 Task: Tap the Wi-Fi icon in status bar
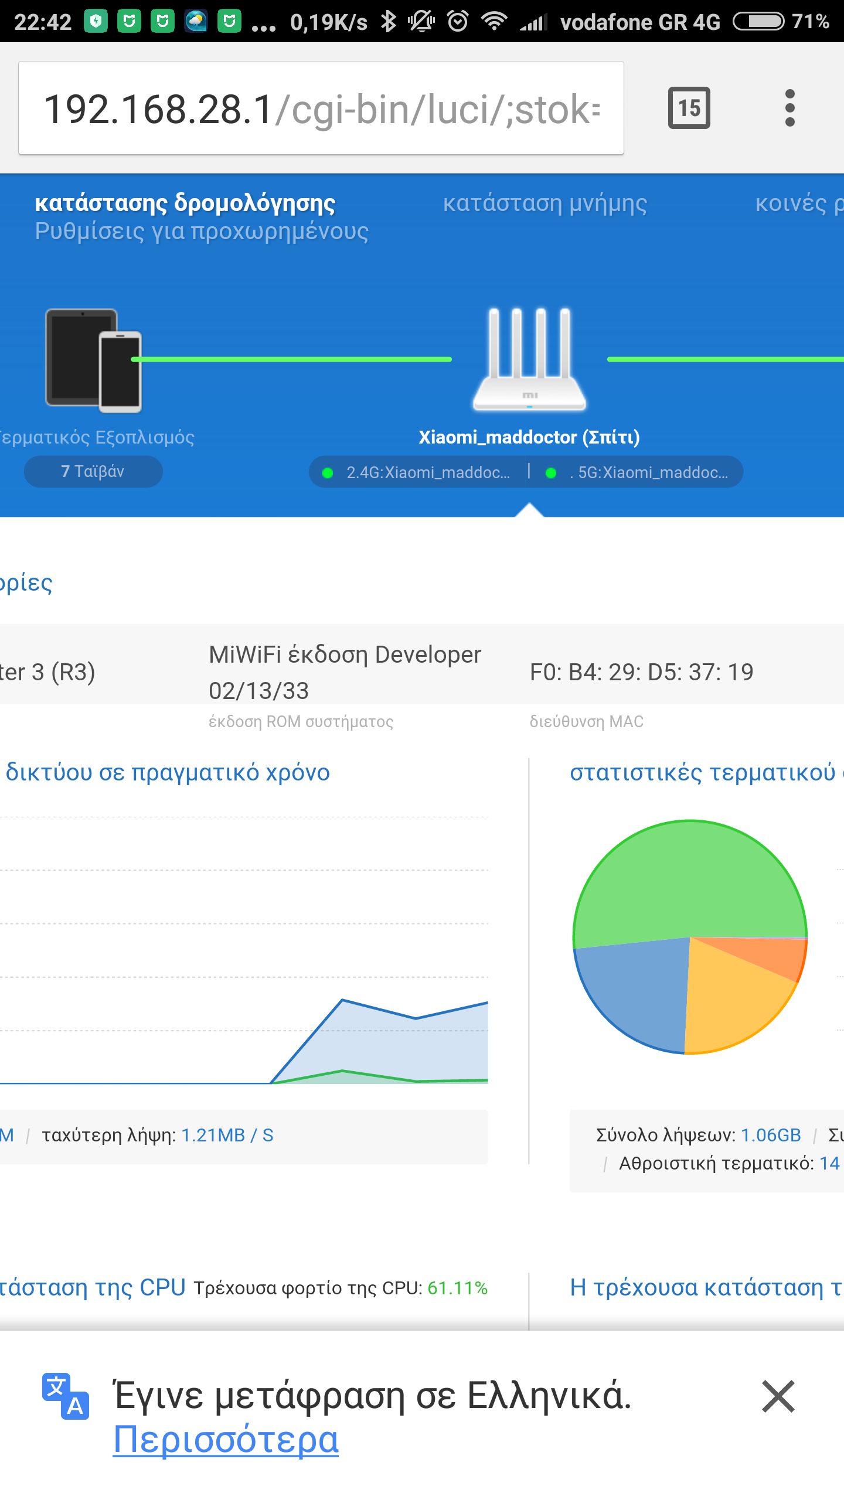[494, 22]
